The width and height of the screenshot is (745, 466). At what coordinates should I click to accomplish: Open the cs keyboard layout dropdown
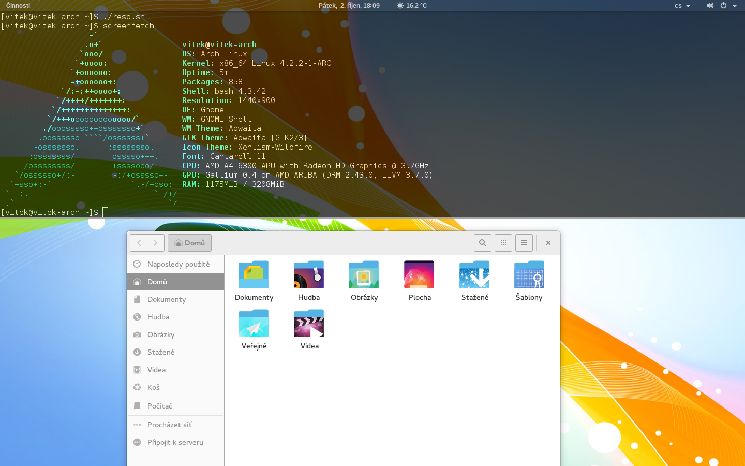[682, 6]
